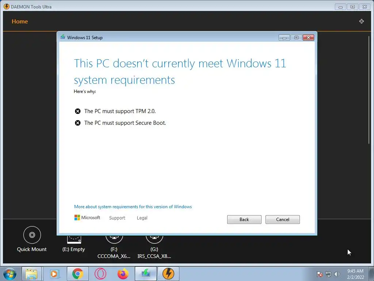Close the Windows 11 Setup dialog
Screen dimensions: 374x281
pyautogui.click(x=308, y=38)
